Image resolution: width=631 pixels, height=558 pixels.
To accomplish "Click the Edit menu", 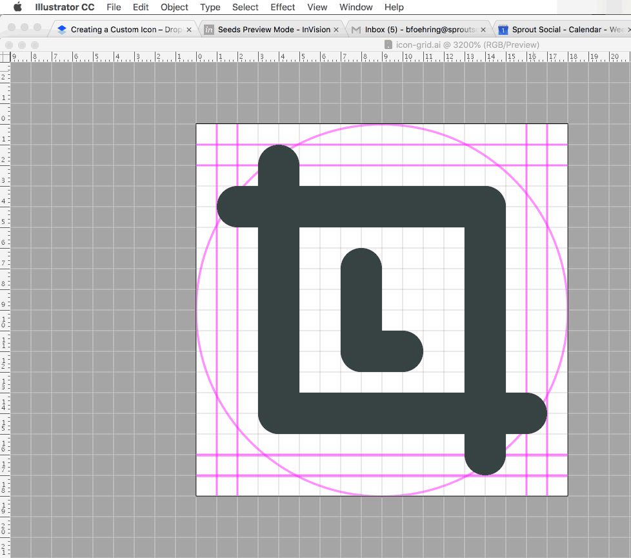I will pos(141,7).
